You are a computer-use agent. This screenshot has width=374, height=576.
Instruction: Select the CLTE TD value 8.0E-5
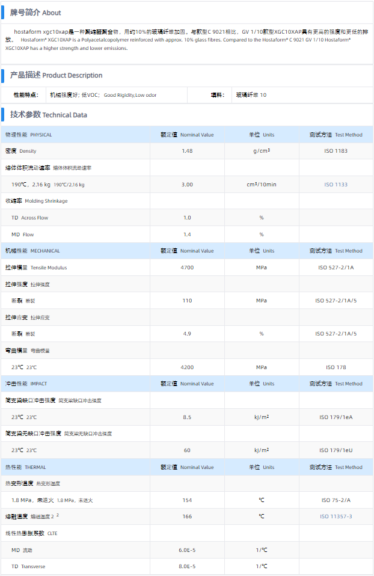tap(187, 566)
